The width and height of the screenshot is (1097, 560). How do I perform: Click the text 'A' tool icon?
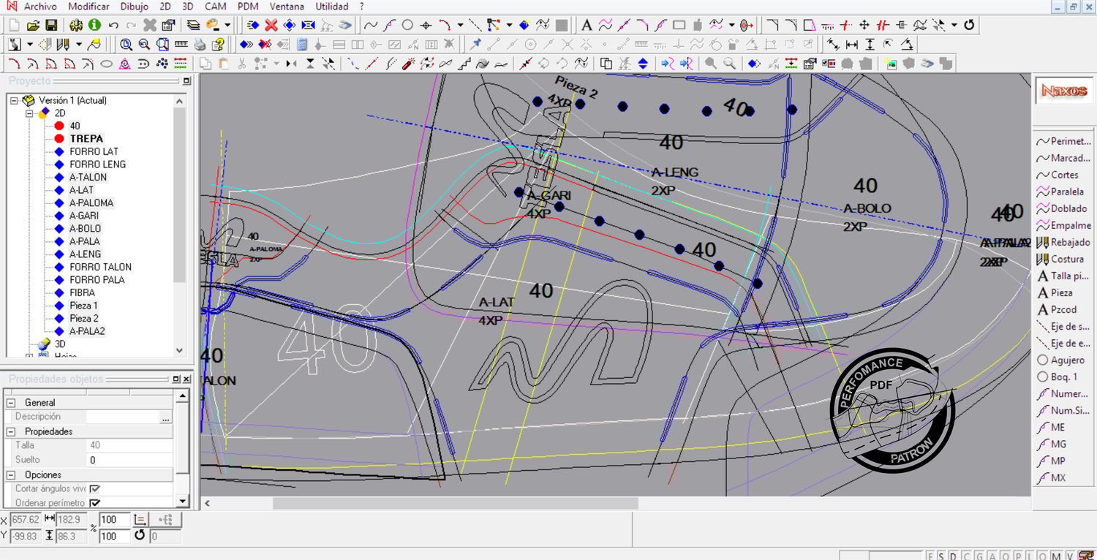point(587,25)
